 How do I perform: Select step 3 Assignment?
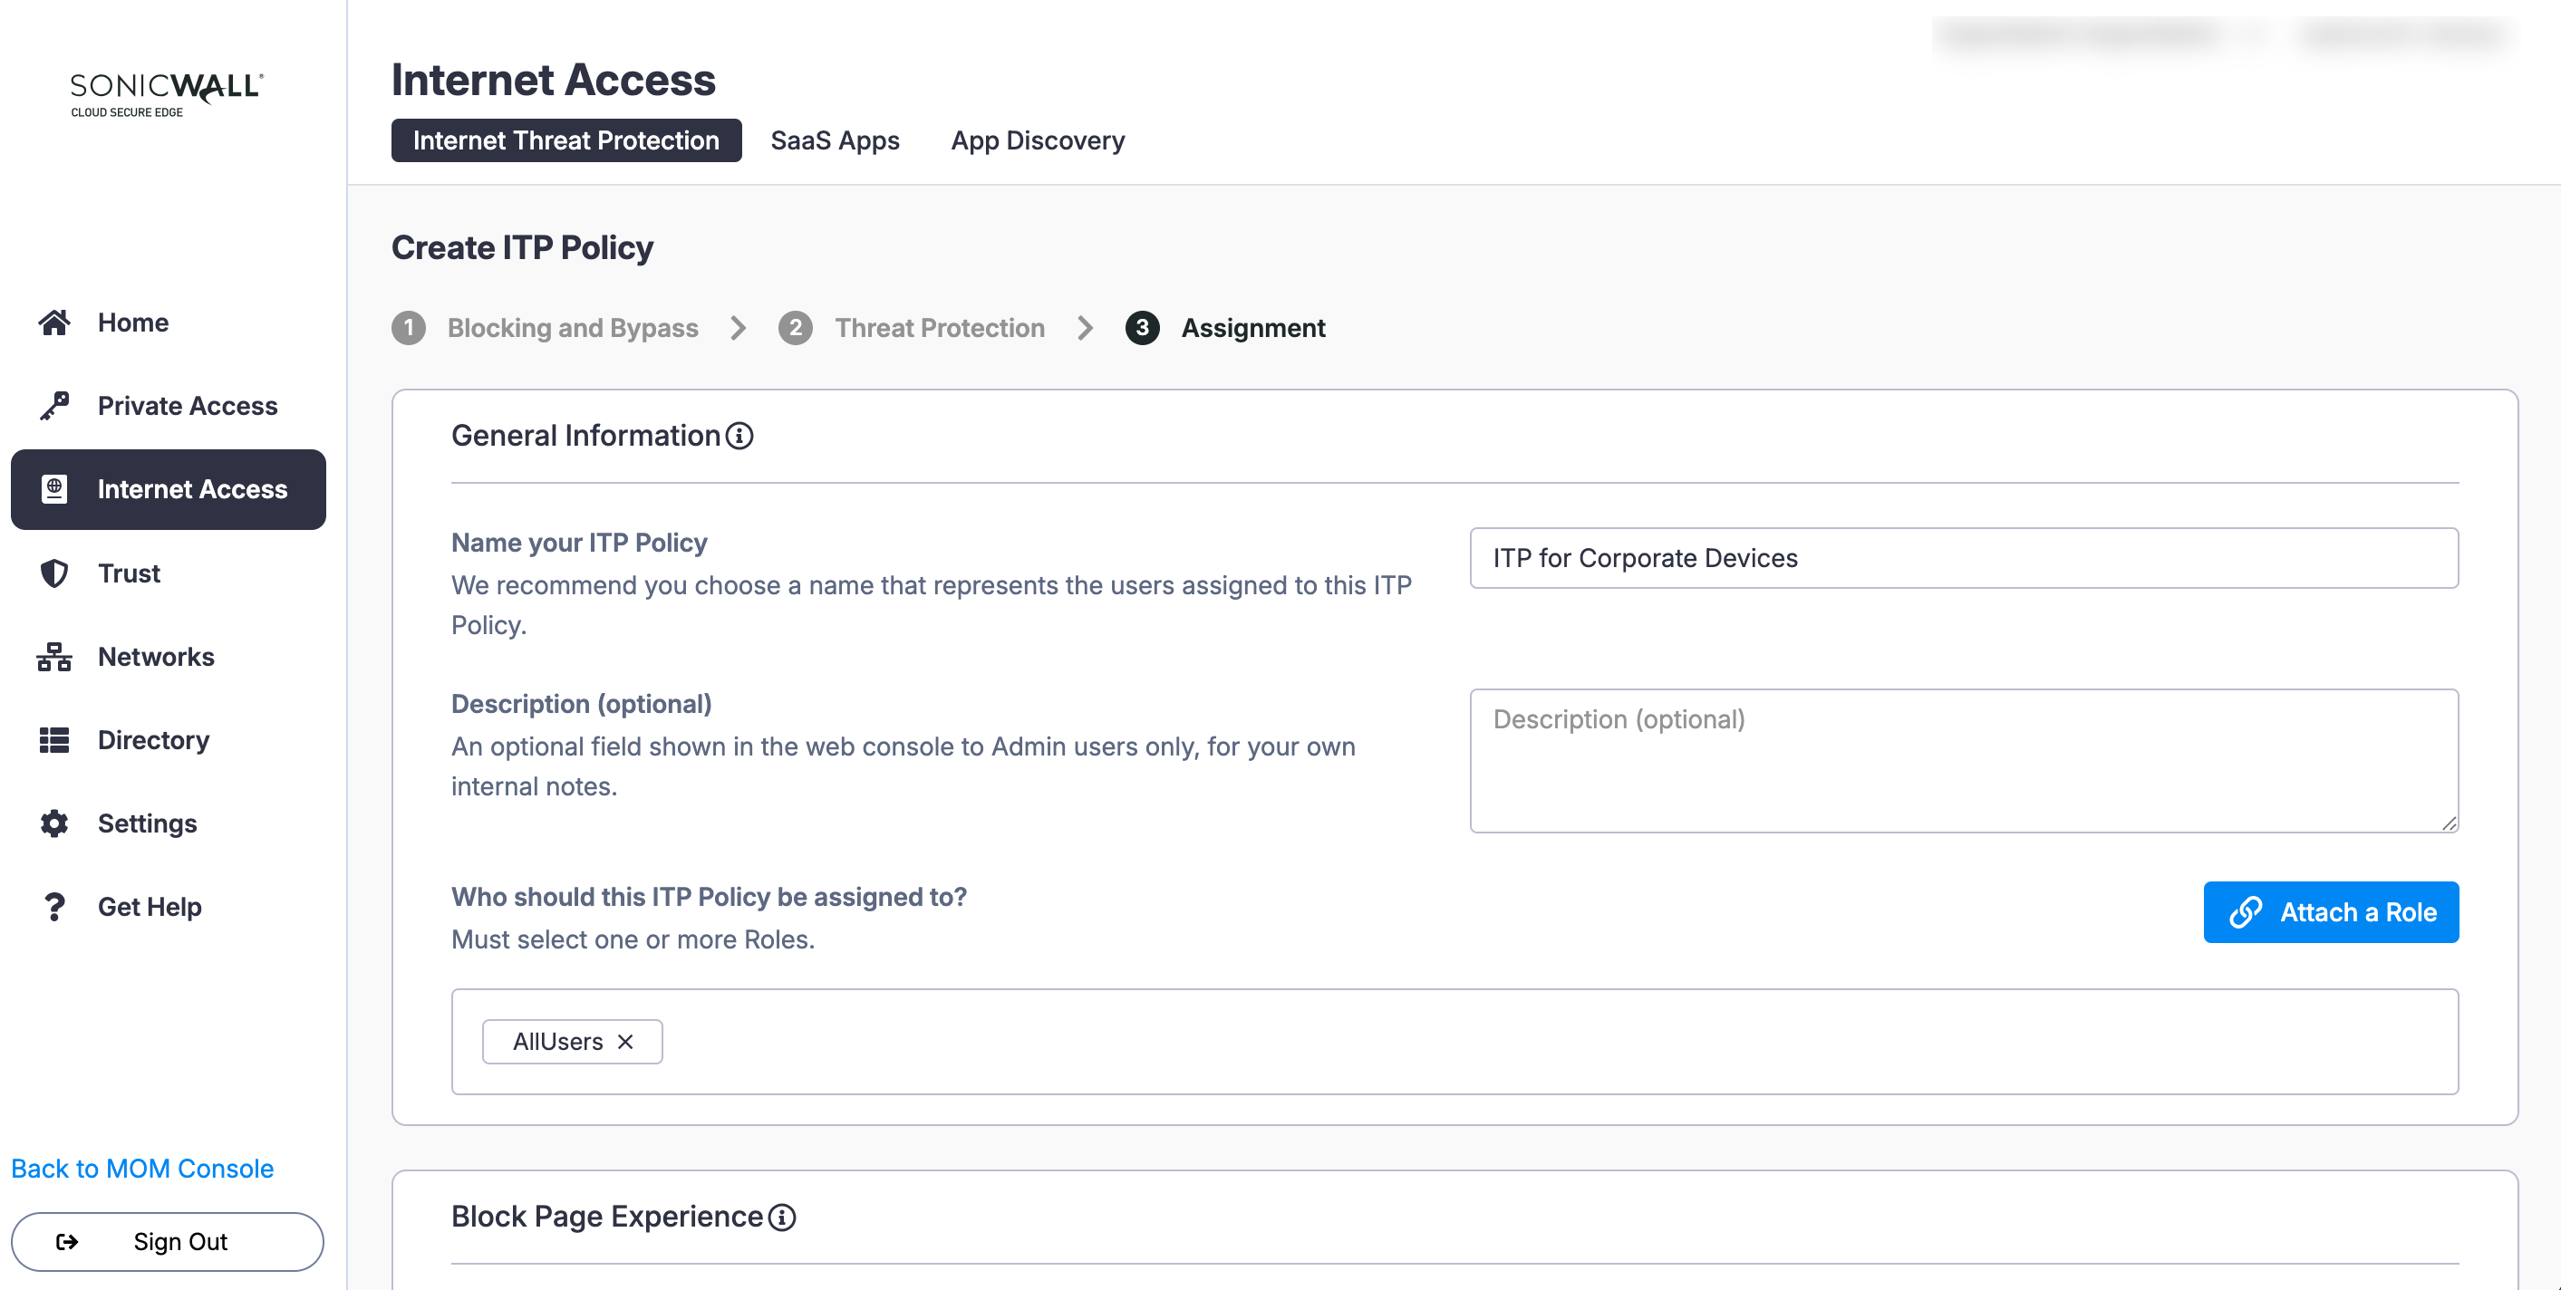point(1252,328)
